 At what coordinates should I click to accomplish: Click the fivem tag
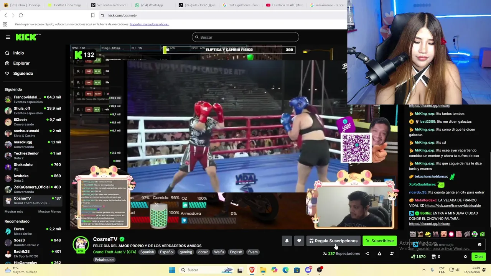(x=253, y=252)
